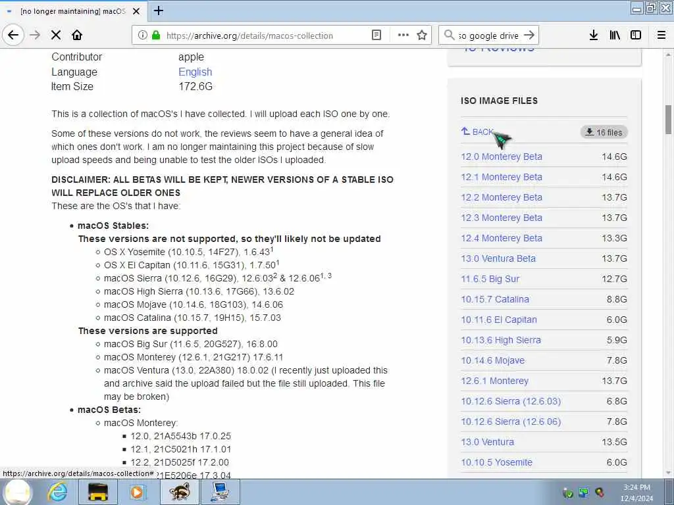Download all 16 files button

tap(604, 132)
